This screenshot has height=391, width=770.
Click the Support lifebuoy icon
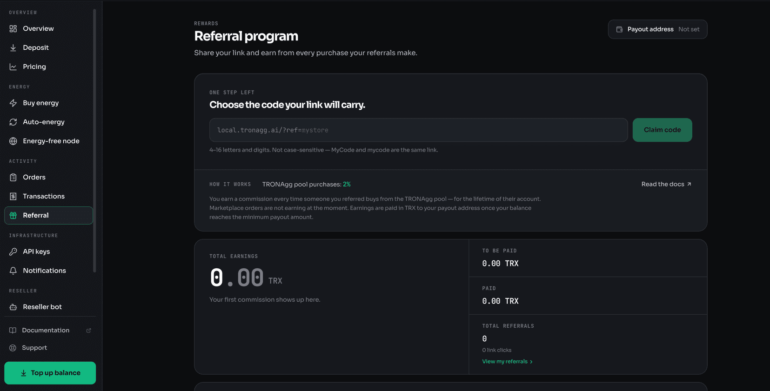click(13, 348)
